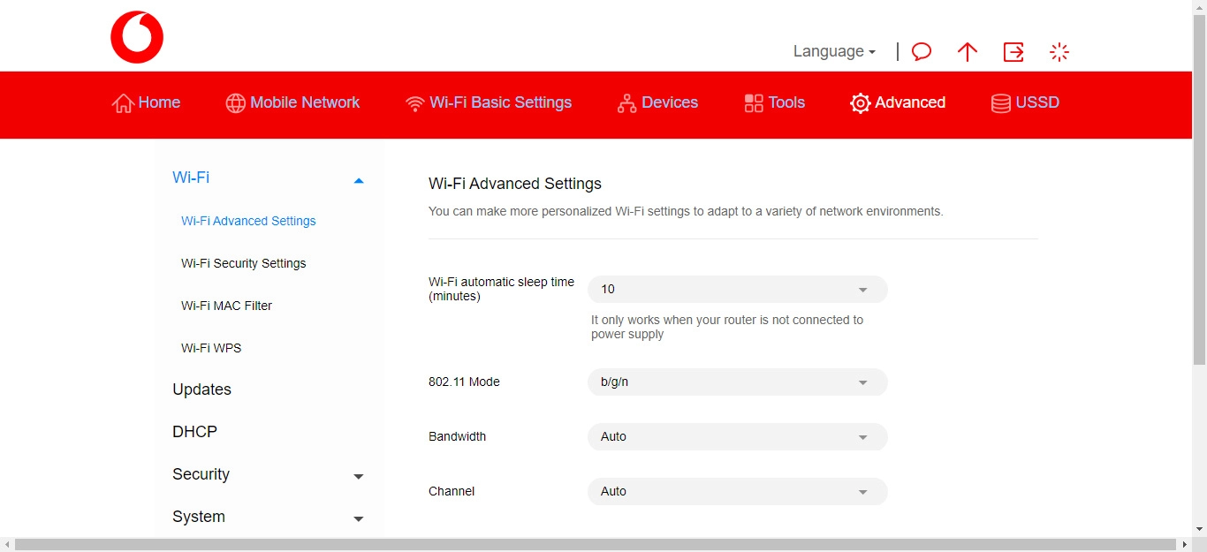Open Wi-Fi Security Settings link

pos(243,263)
